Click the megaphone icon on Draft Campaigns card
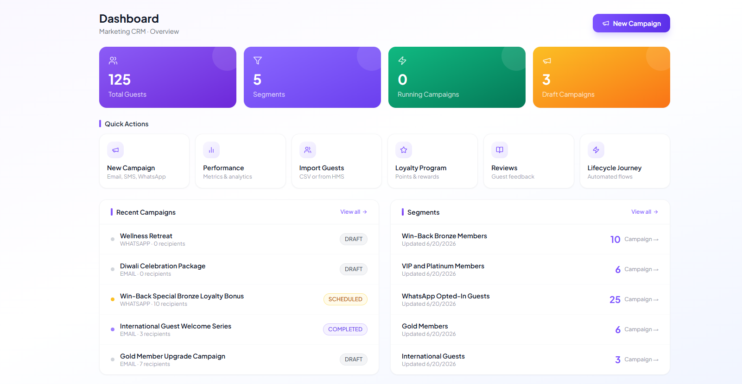 pos(547,61)
